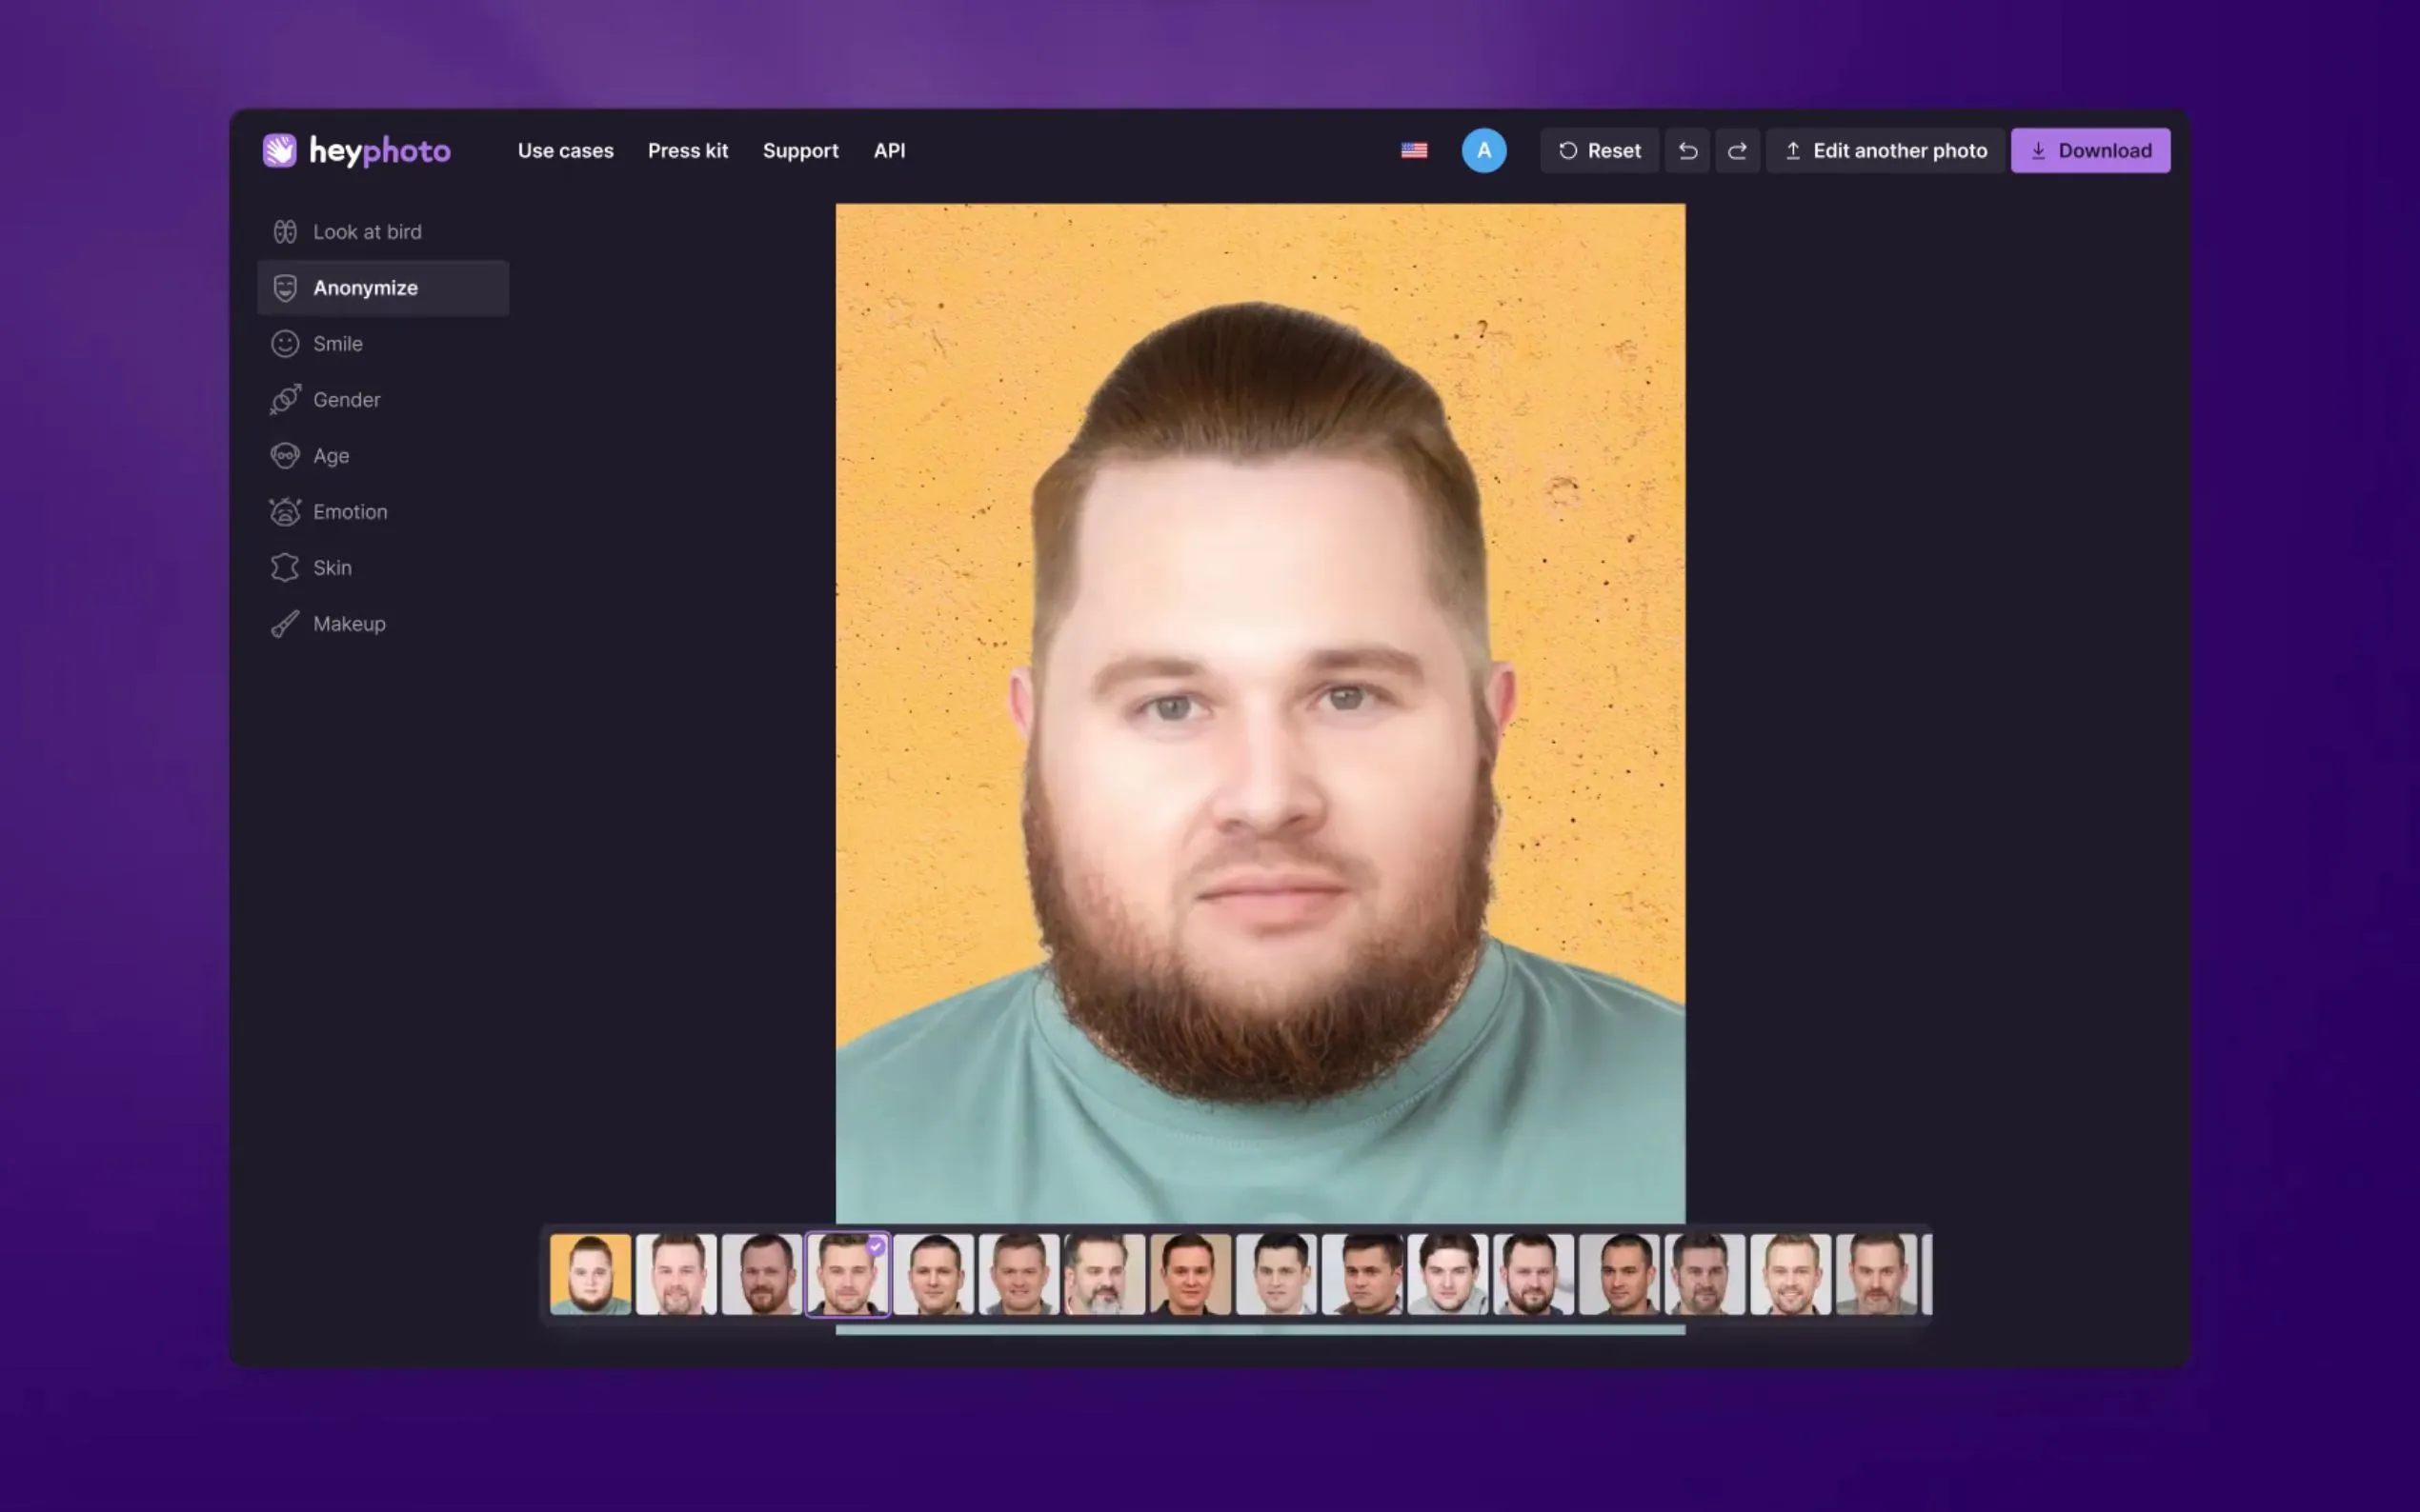This screenshot has width=2420, height=1512.
Task: Open the Age editing tool
Action: (x=331, y=456)
